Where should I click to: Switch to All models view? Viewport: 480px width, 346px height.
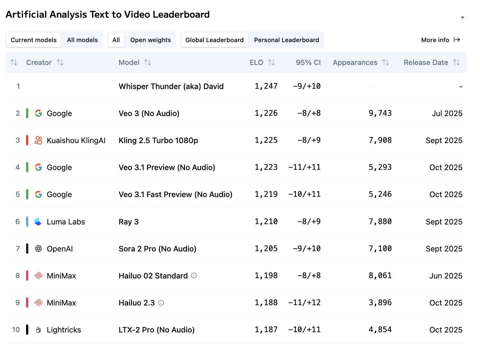pos(82,40)
